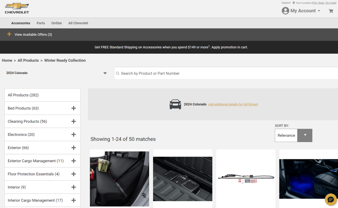Expand Floor Protection Essentials (4) plus icon
The image size is (338, 208).
point(74,174)
